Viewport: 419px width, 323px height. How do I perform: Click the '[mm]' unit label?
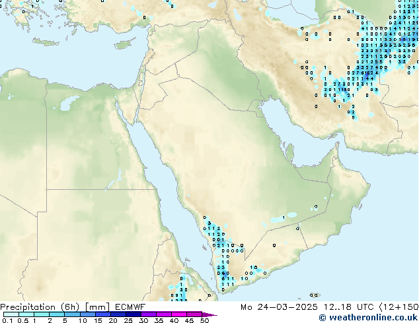[98, 307]
